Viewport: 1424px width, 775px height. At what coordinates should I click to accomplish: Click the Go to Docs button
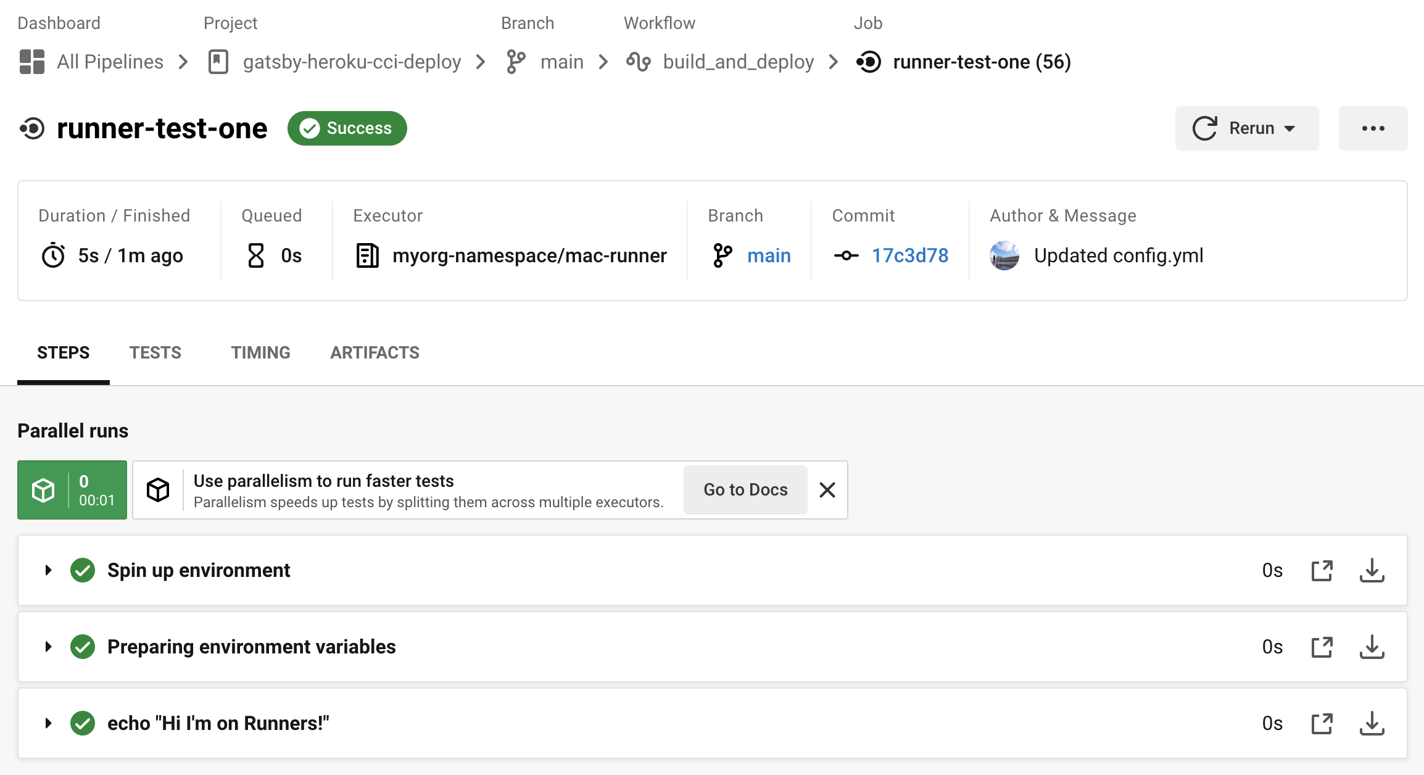pos(745,490)
